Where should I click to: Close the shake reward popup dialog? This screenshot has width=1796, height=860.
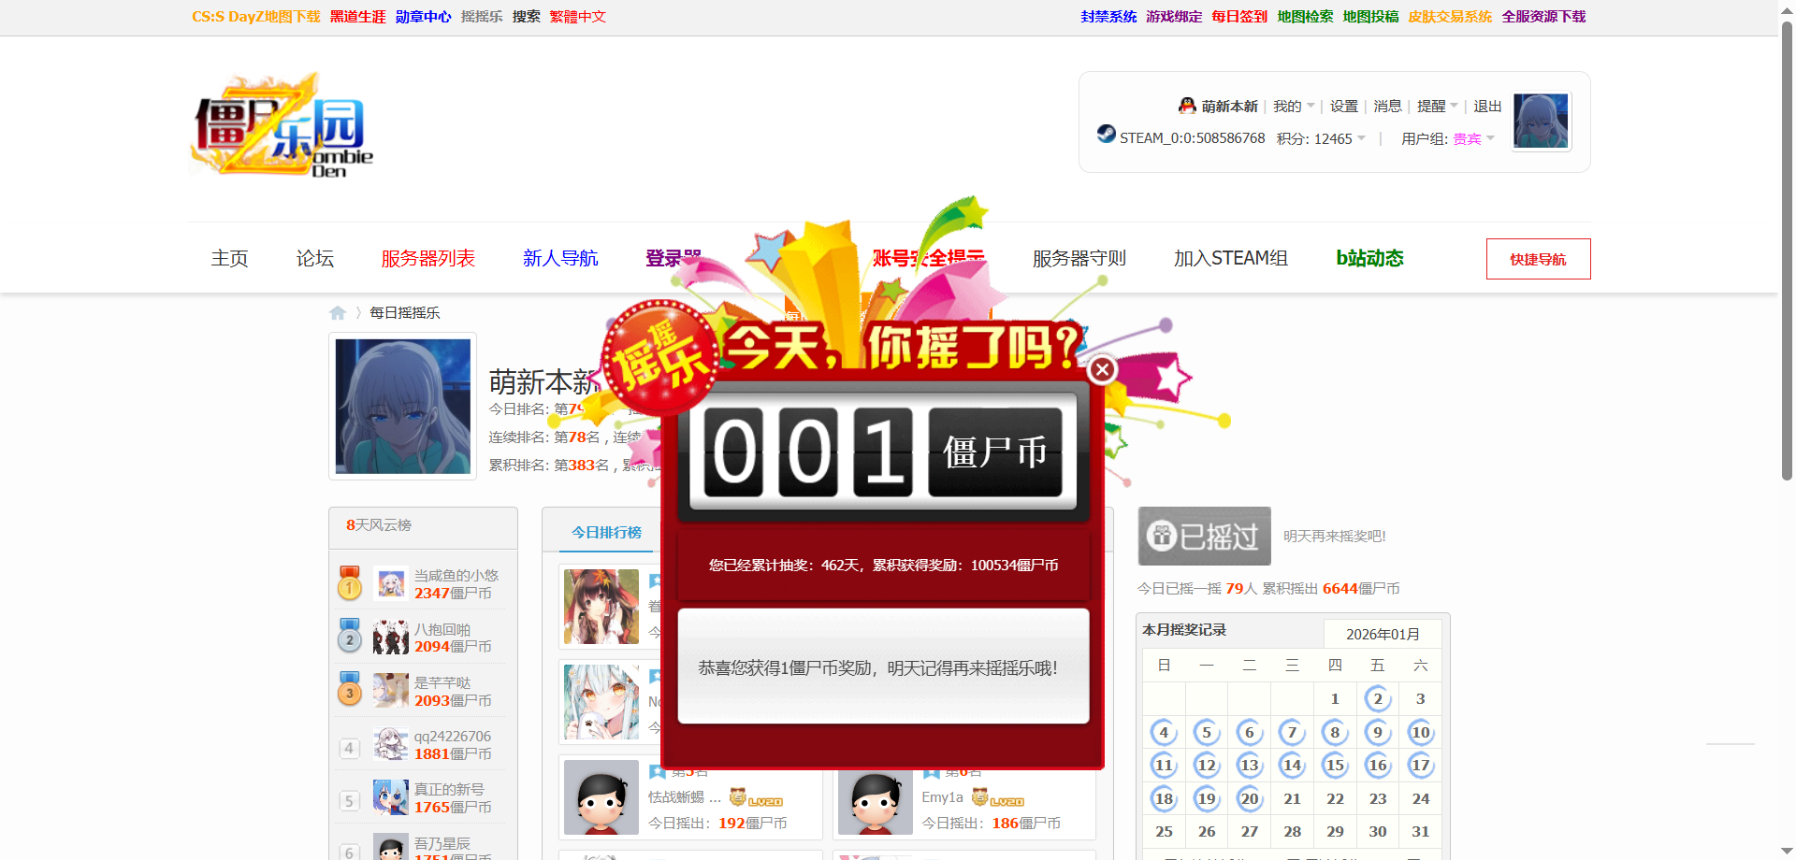click(x=1102, y=369)
